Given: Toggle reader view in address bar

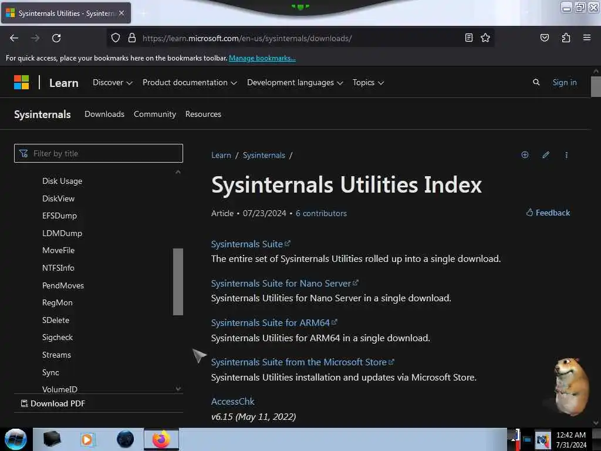Looking at the screenshot, I should (x=468, y=38).
